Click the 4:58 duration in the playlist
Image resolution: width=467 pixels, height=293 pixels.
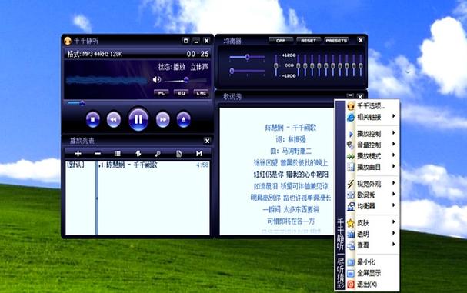[202, 165]
